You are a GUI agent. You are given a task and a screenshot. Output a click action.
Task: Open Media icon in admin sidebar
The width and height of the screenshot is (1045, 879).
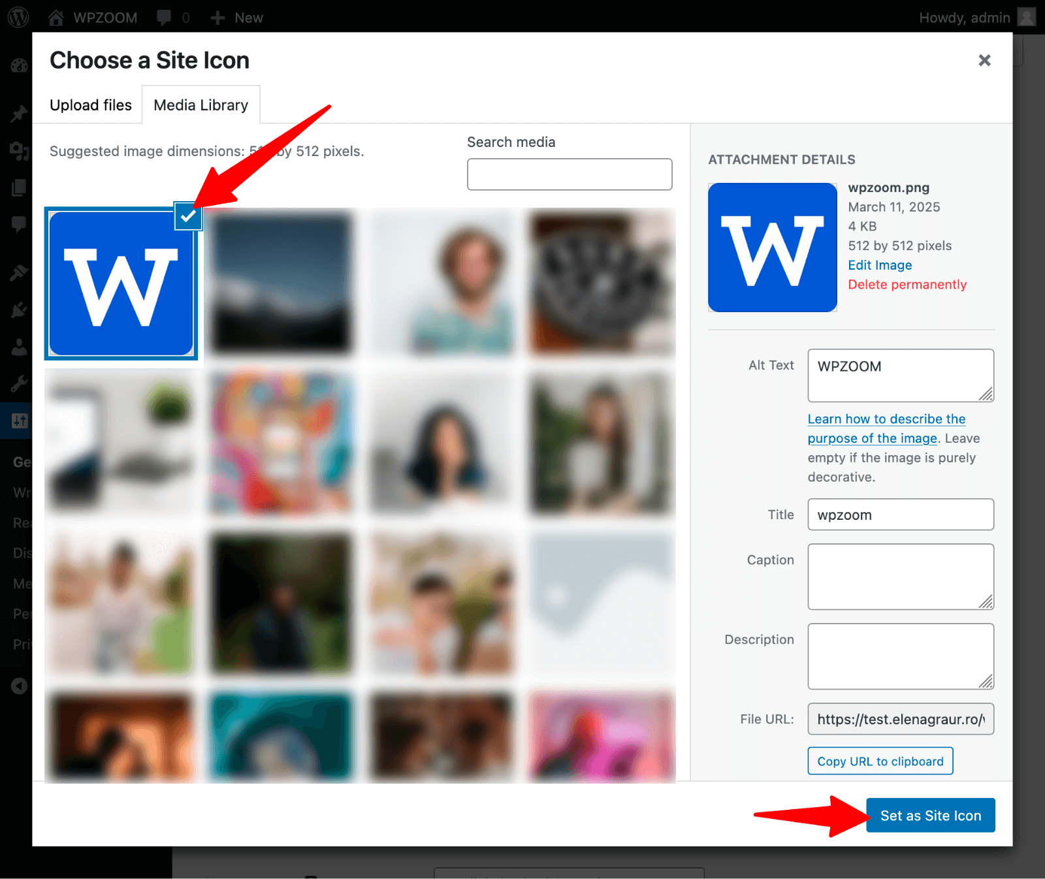click(x=19, y=152)
